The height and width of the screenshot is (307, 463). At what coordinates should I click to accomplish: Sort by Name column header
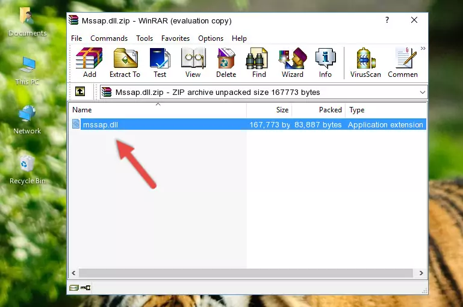pyautogui.click(x=158, y=110)
